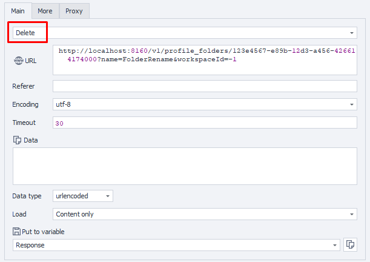
Task: Click the globe WWW icon beside URL
Action: pos(18,61)
